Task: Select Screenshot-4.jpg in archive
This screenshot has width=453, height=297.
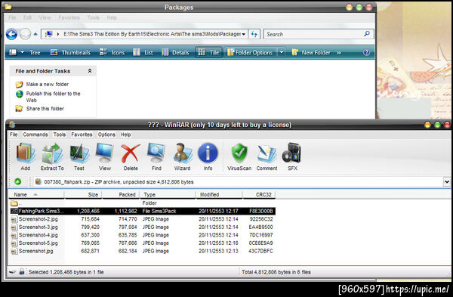Action: 143,235
